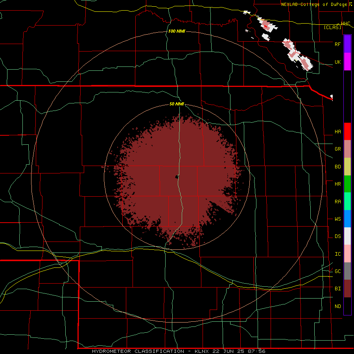Image resolution: width=354 pixels, height=354 pixels.
Task: Click the 'GR' legend label
Action: coord(337,149)
